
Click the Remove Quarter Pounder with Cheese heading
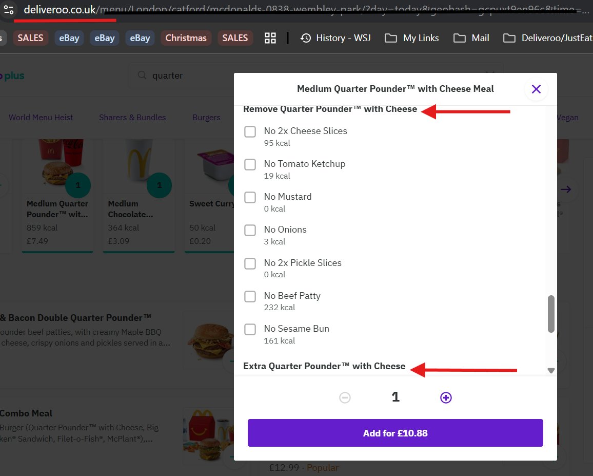click(330, 109)
